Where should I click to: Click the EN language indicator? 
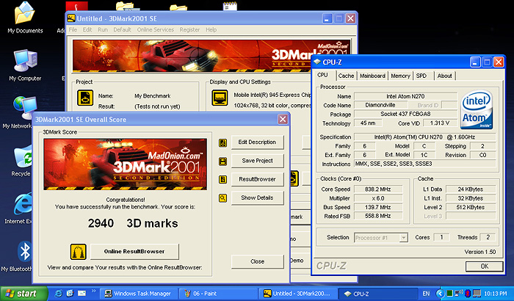click(x=426, y=294)
